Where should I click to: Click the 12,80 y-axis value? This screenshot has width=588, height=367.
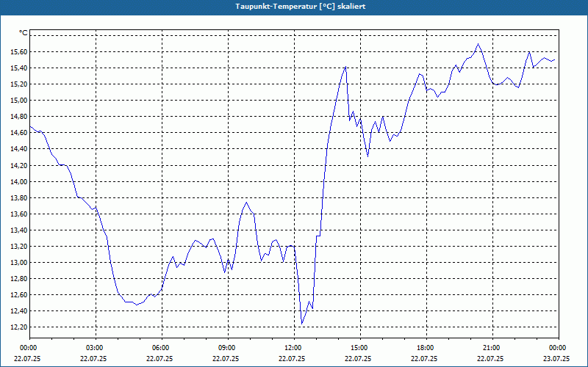tap(19, 279)
